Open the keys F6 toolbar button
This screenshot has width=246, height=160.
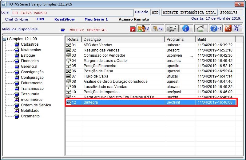[x=157, y=28]
